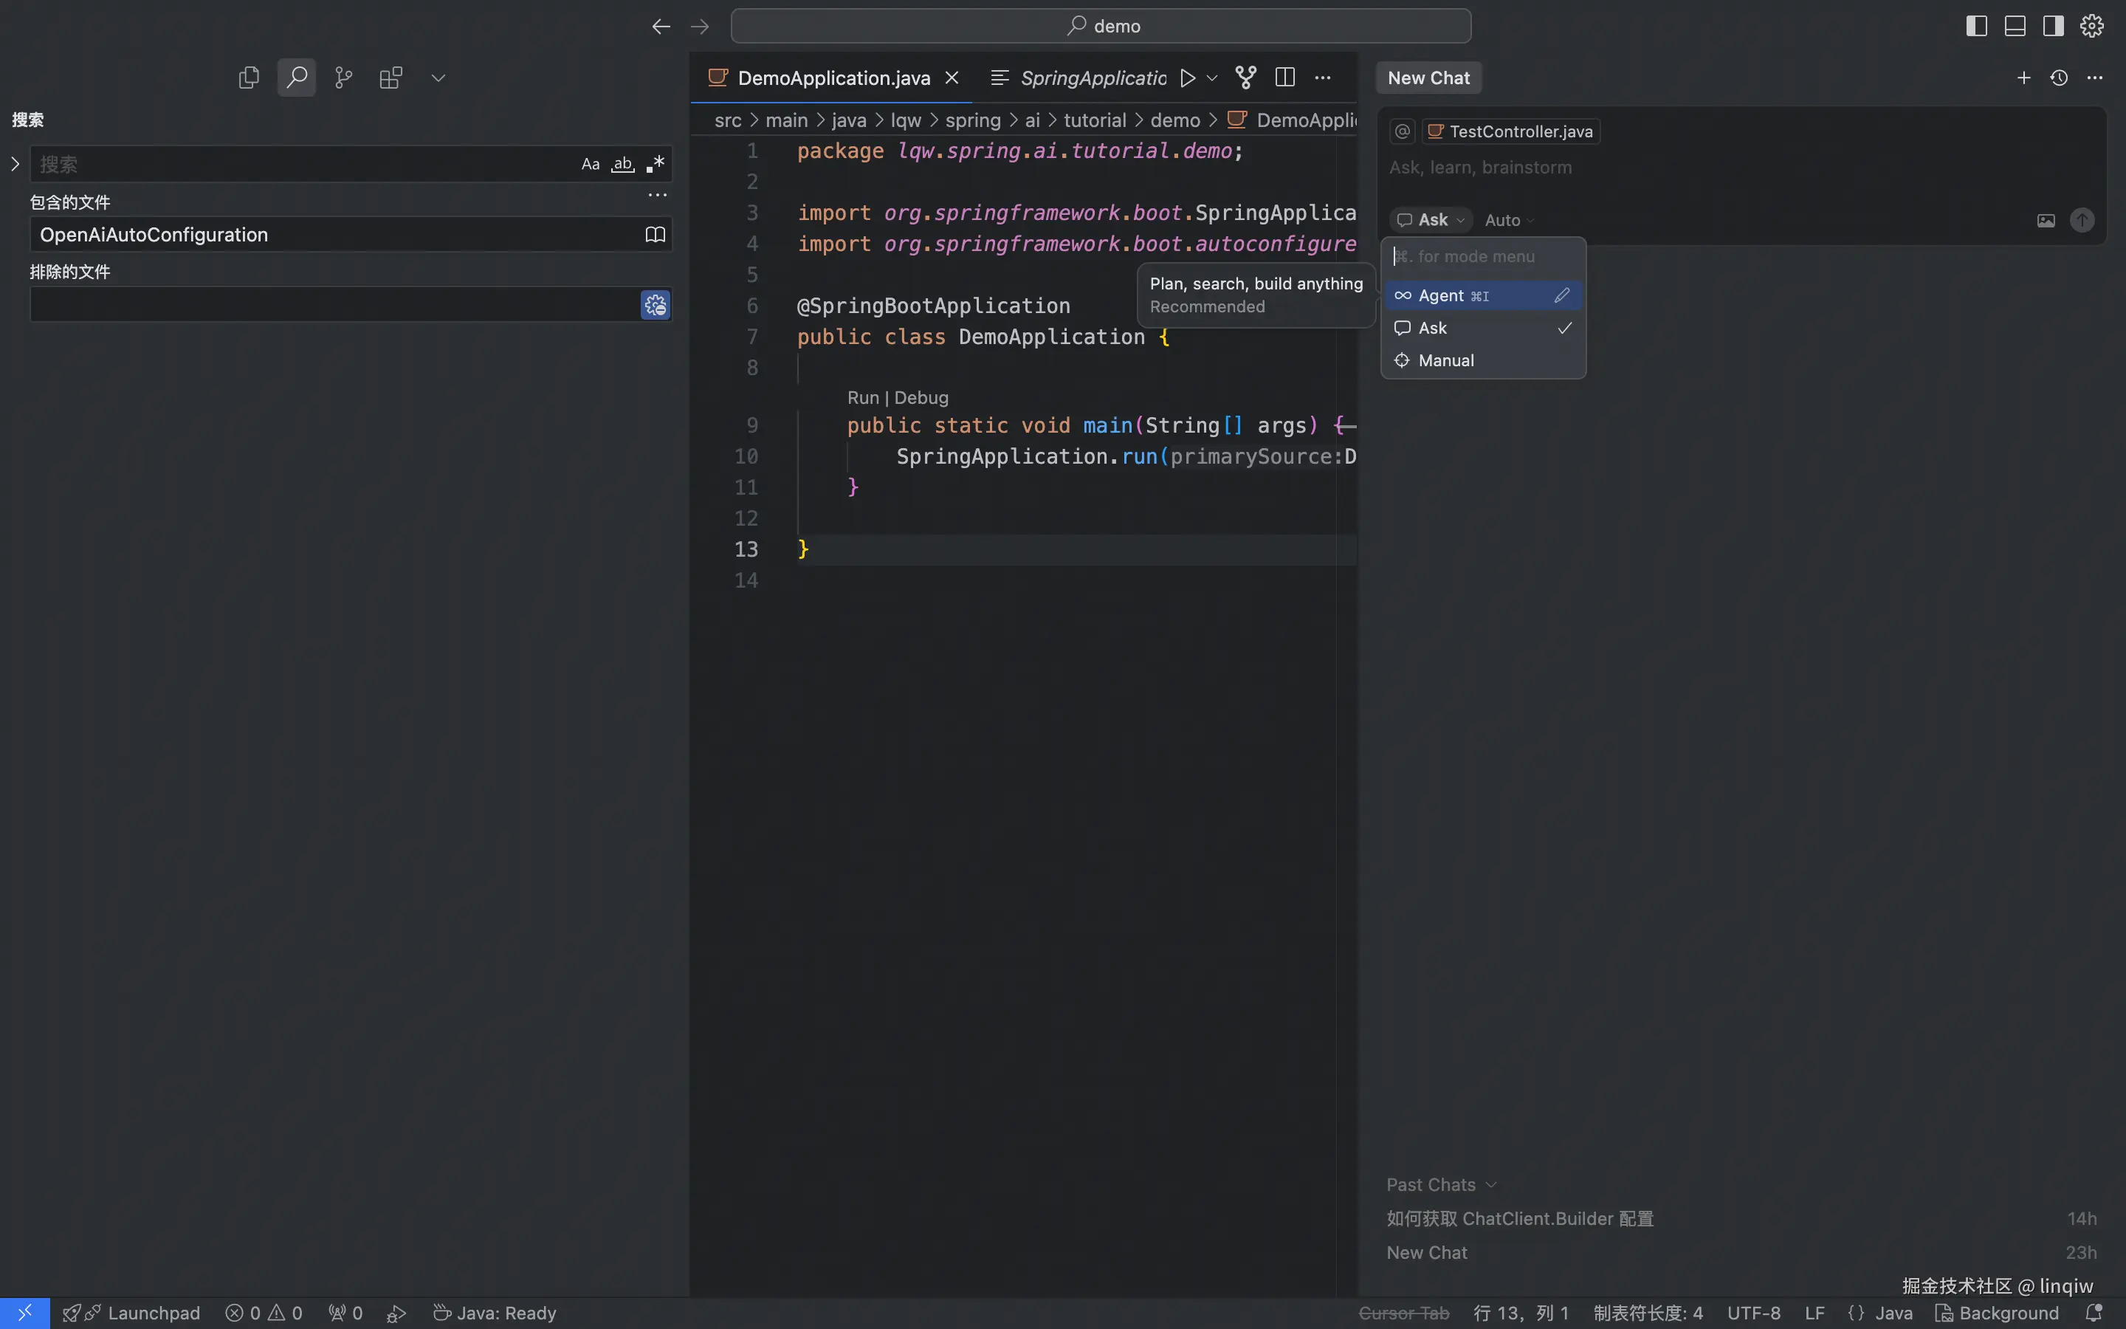Choose Manual mode in mode menu

pyautogui.click(x=1446, y=360)
